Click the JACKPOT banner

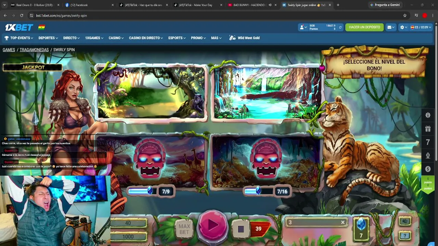pos(33,67)
